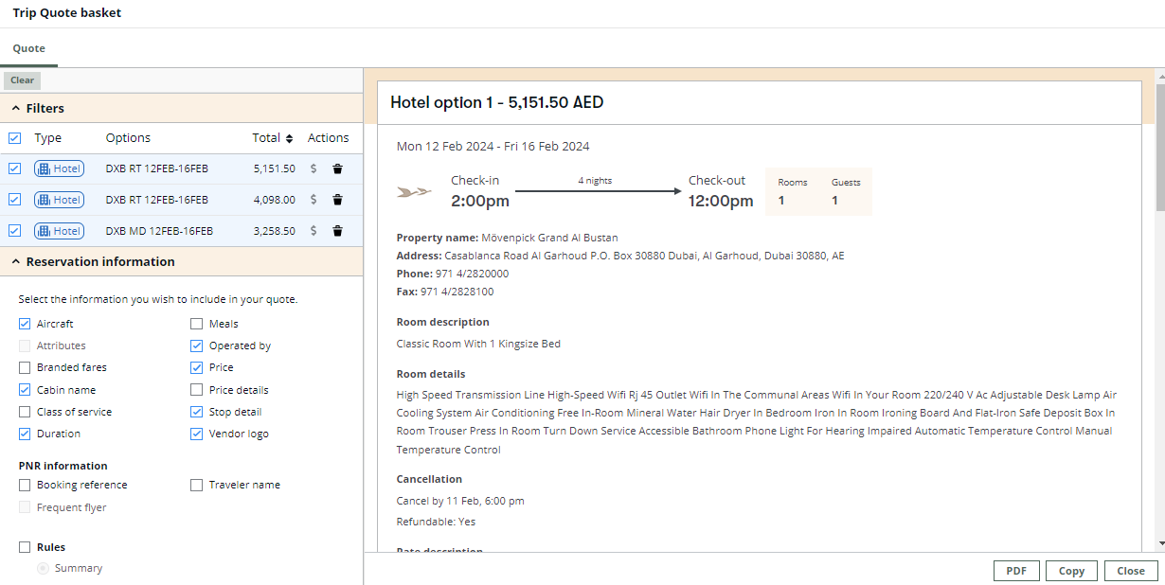Viewport: 1165px width, 585px height.
Task: Enable the Meals checkbox
Action: point(197,324)
